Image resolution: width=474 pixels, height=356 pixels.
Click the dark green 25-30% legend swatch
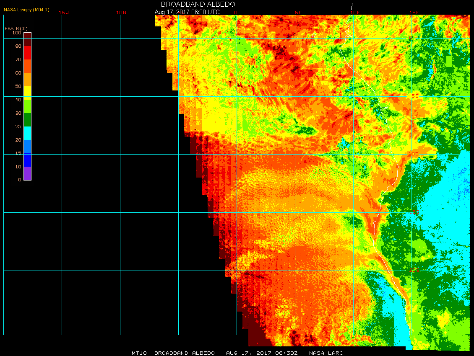coord(28,120)
